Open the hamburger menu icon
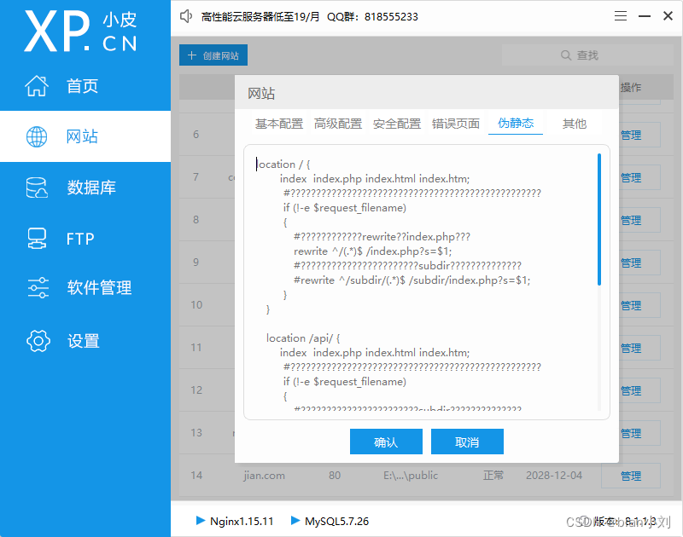Image resolution: width=683 pixels, height=537 pixels. (x=621, y=16)
